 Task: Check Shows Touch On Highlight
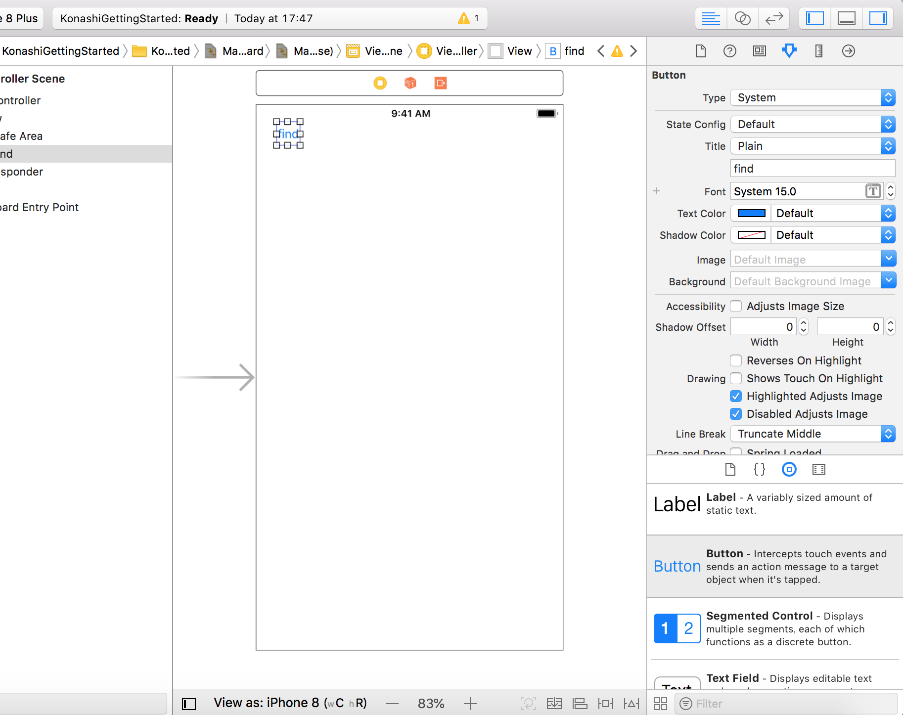pyautogui.click(x=736, y=378)
